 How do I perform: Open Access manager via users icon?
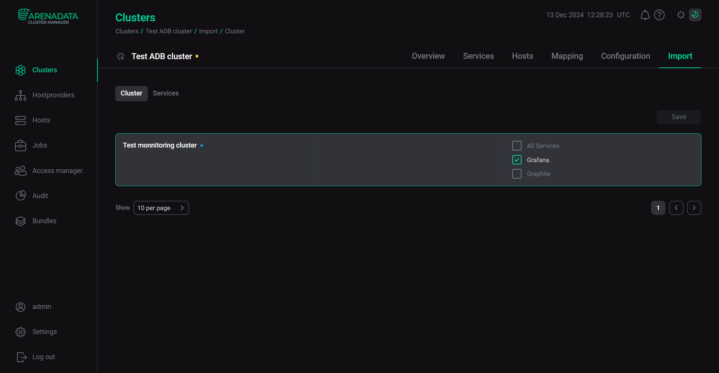21,171
